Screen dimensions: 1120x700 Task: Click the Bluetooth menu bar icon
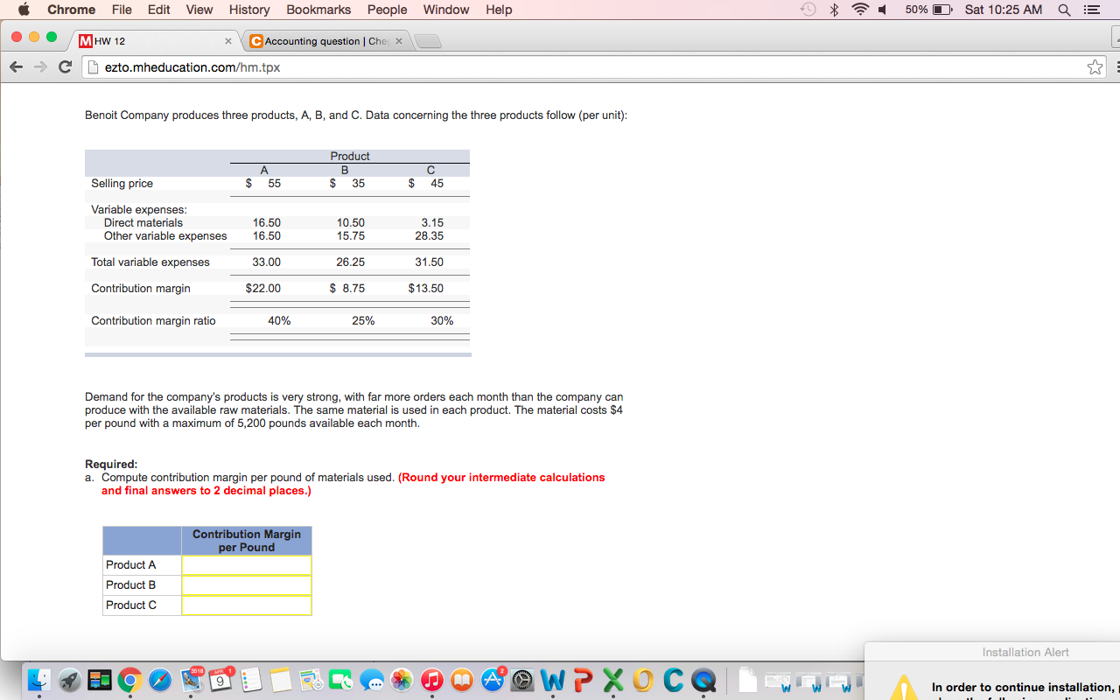(x=834, y=10)
